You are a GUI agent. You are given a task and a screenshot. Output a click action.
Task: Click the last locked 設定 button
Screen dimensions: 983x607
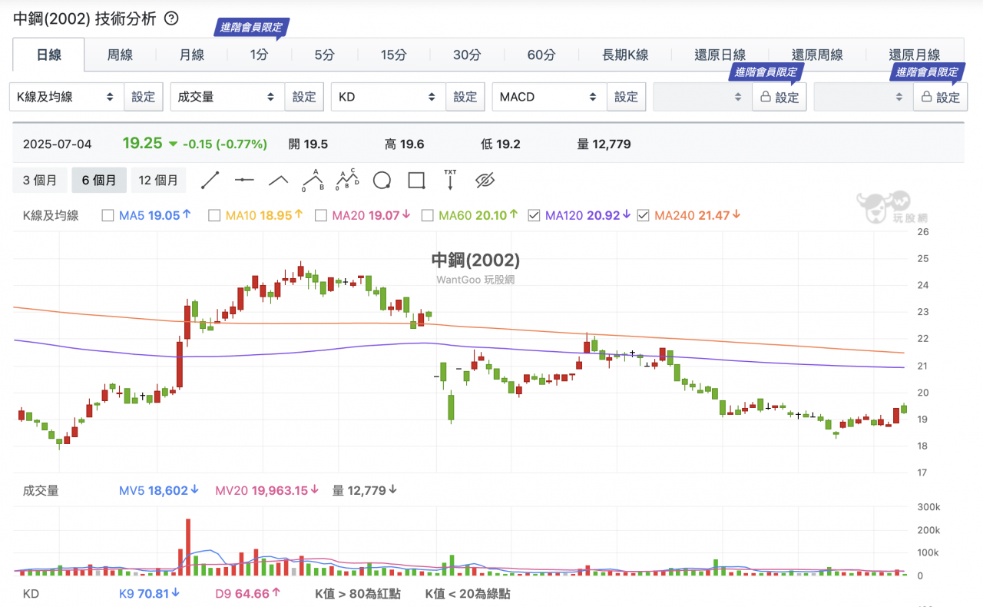[940, 97]
